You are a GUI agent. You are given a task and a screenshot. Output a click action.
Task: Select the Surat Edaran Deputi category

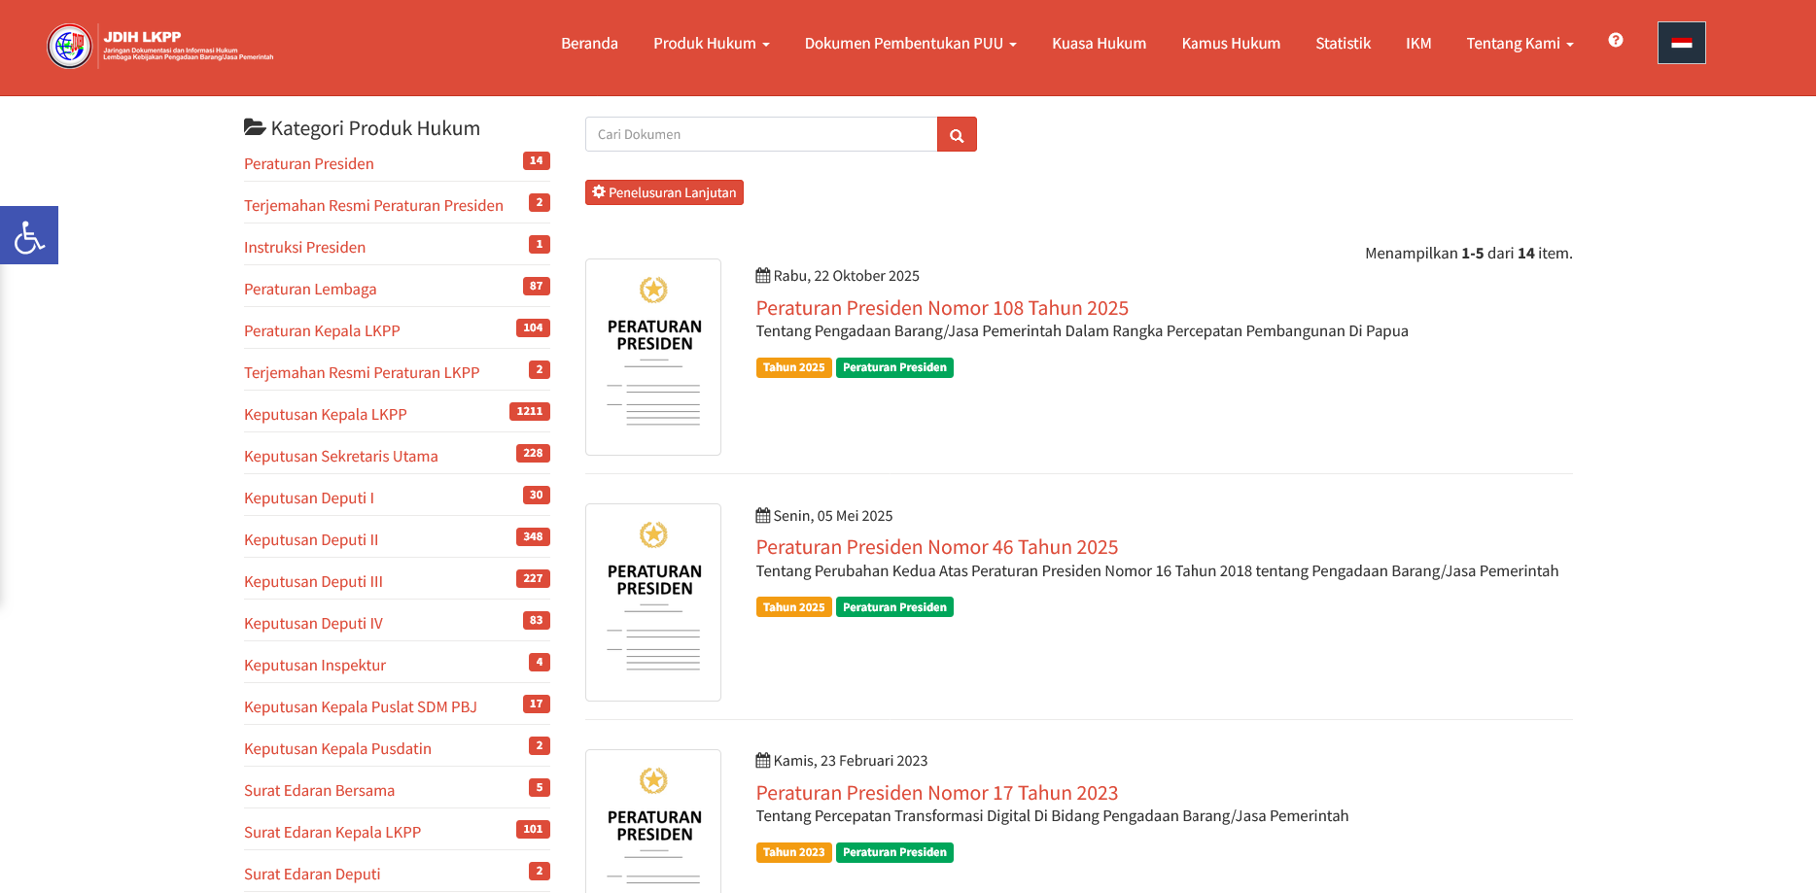[x=312, y=875]
